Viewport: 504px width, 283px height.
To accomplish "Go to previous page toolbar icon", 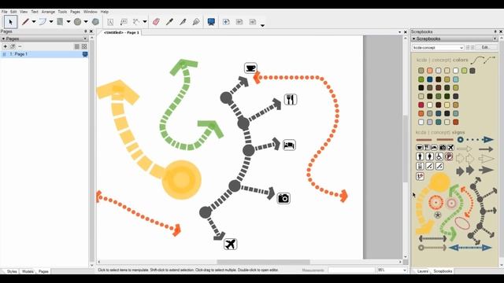I will pos(239,22).
